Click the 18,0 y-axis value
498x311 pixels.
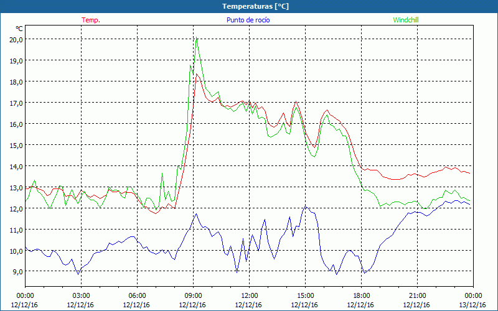pos(16,81)
